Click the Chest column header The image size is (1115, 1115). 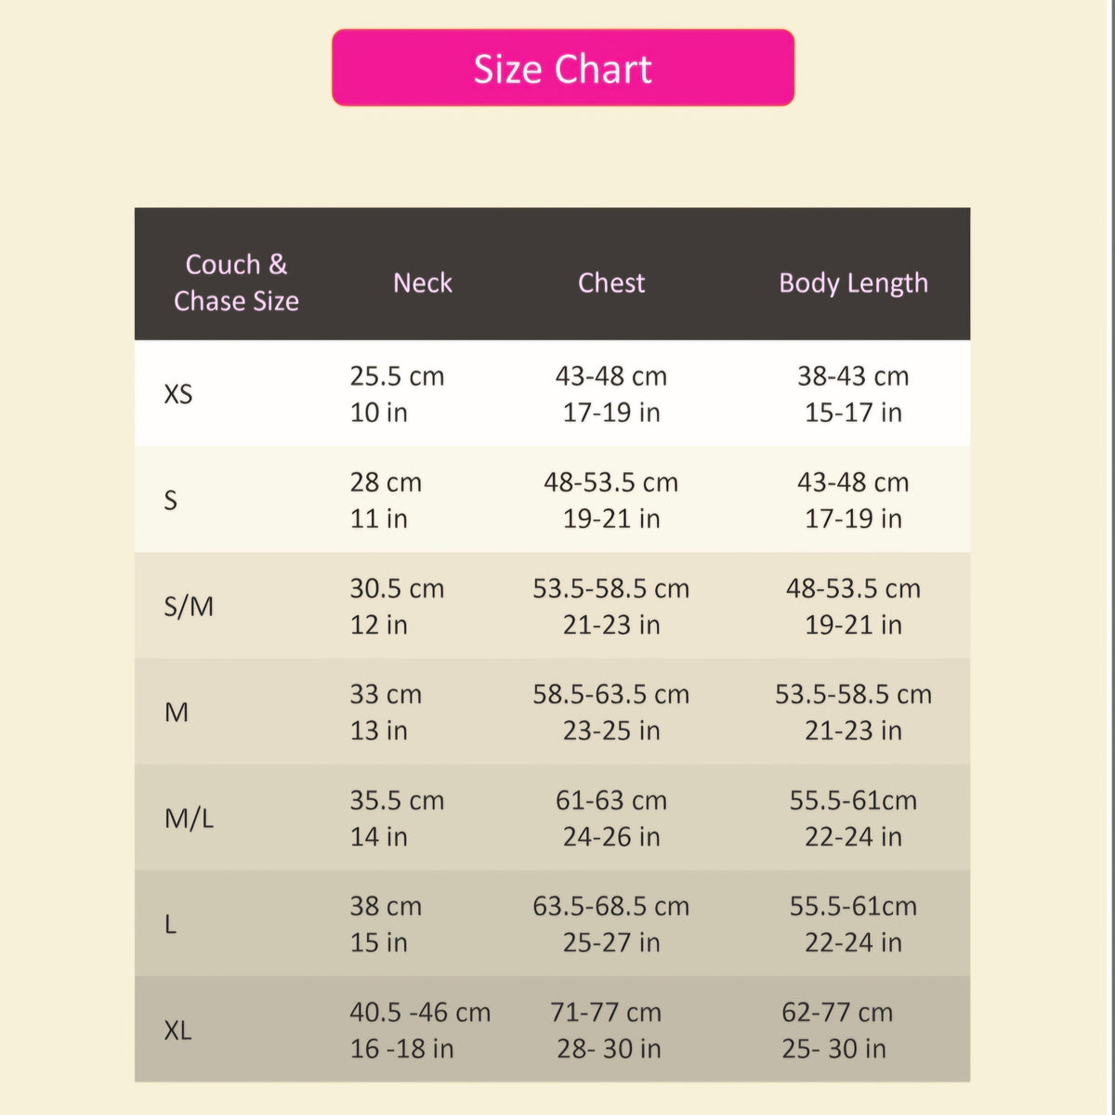[x=611, y=282]
